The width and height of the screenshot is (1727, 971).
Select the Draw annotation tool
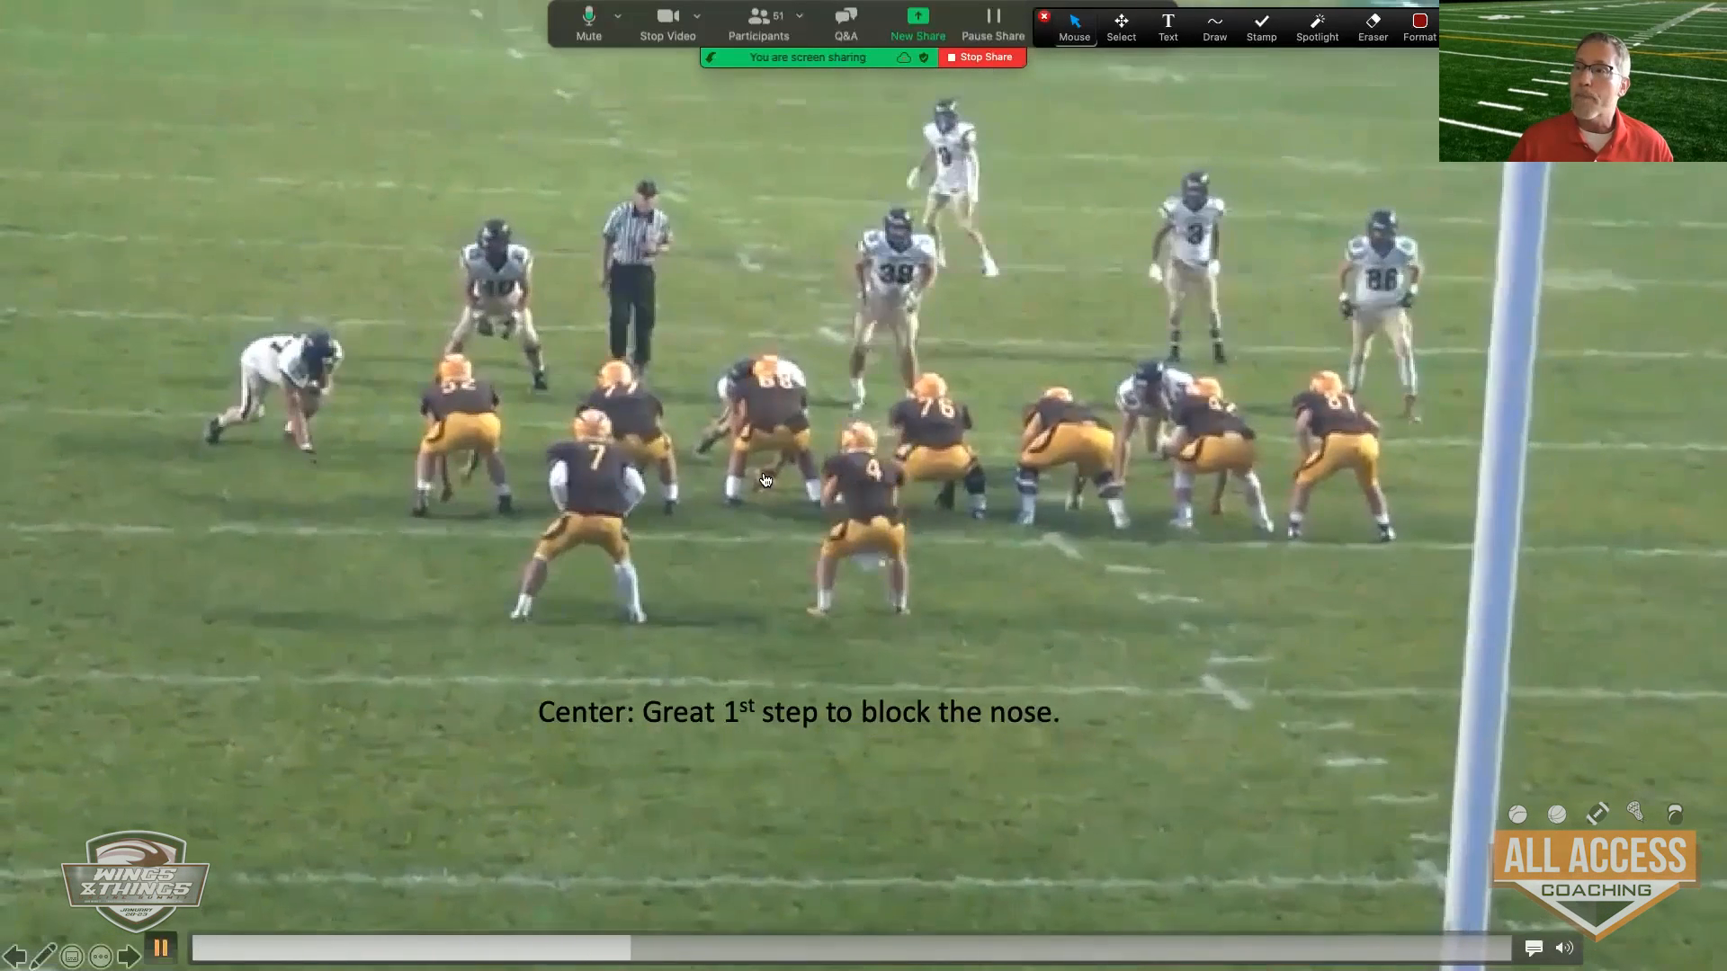coord(1214,26)
